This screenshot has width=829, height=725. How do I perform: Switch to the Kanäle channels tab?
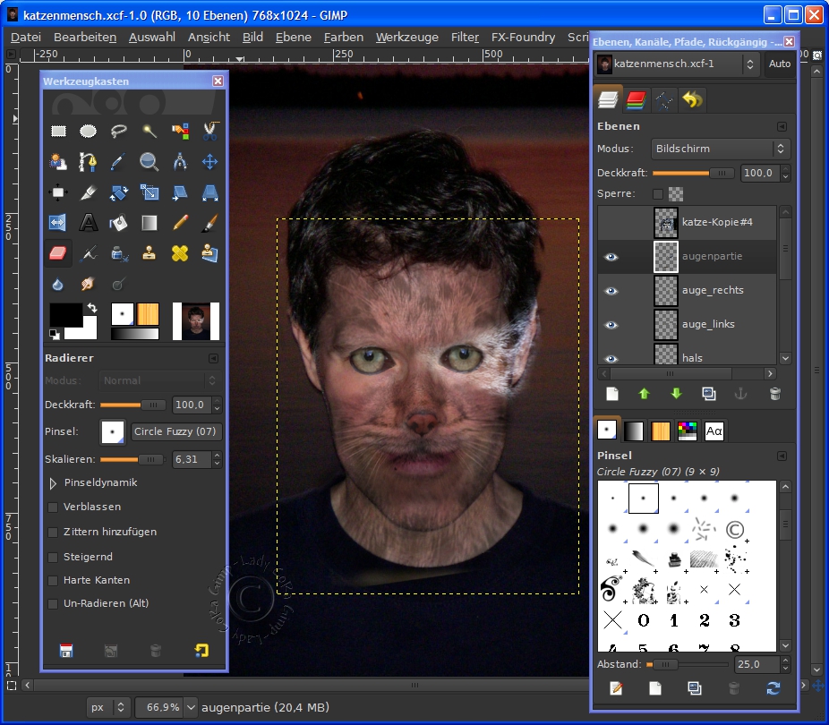point(636,99)
